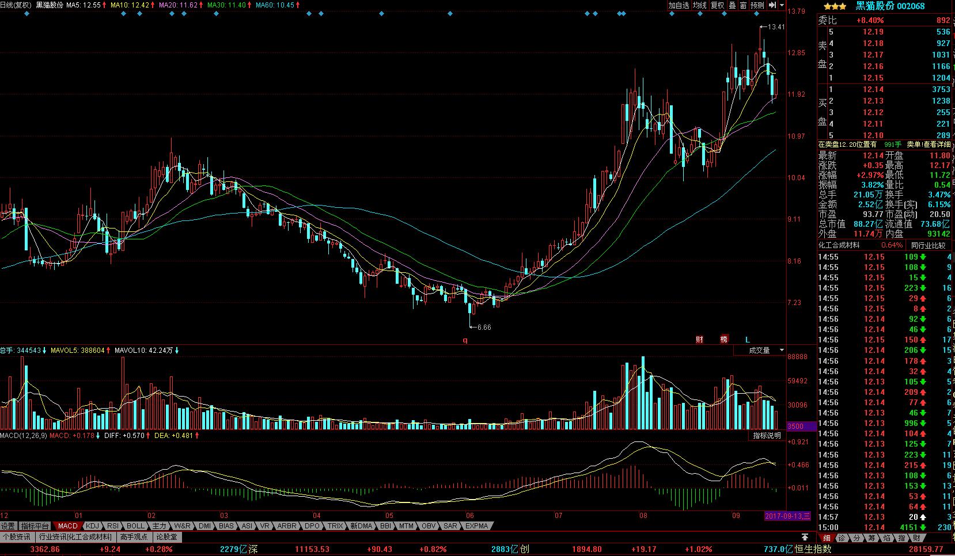Select the BIAS indicator tab
Viewport: 955px width, 556px height.
point(226,526)
